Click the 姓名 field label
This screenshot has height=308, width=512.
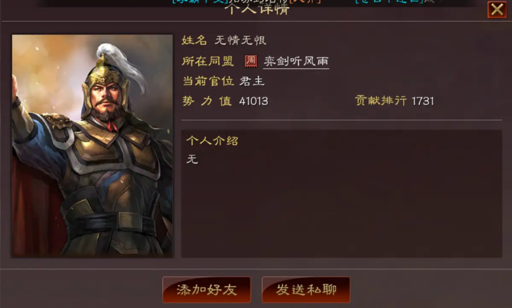click(194, 41)
